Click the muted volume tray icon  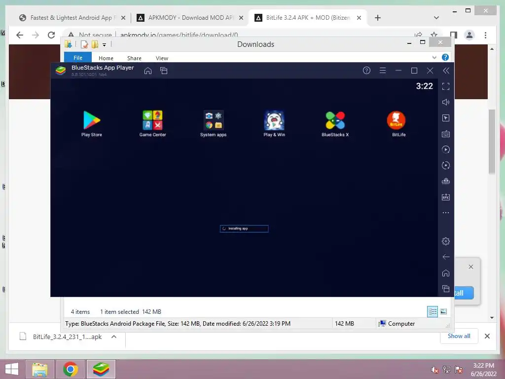click(434, 370)
